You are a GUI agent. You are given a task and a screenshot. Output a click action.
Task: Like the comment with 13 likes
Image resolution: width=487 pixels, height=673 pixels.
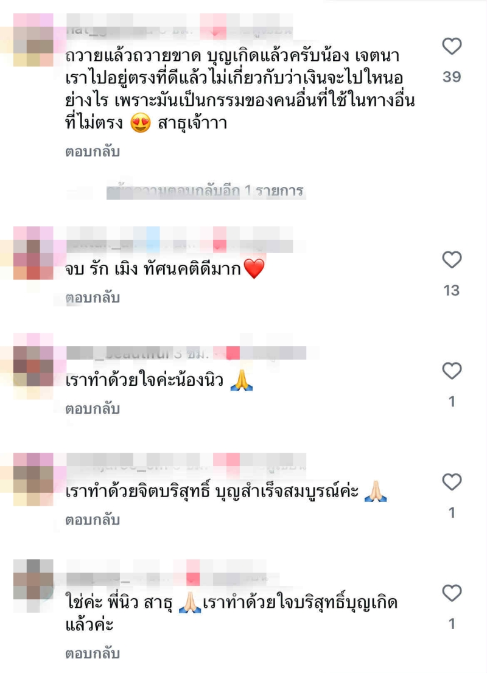tap(452, 260)
